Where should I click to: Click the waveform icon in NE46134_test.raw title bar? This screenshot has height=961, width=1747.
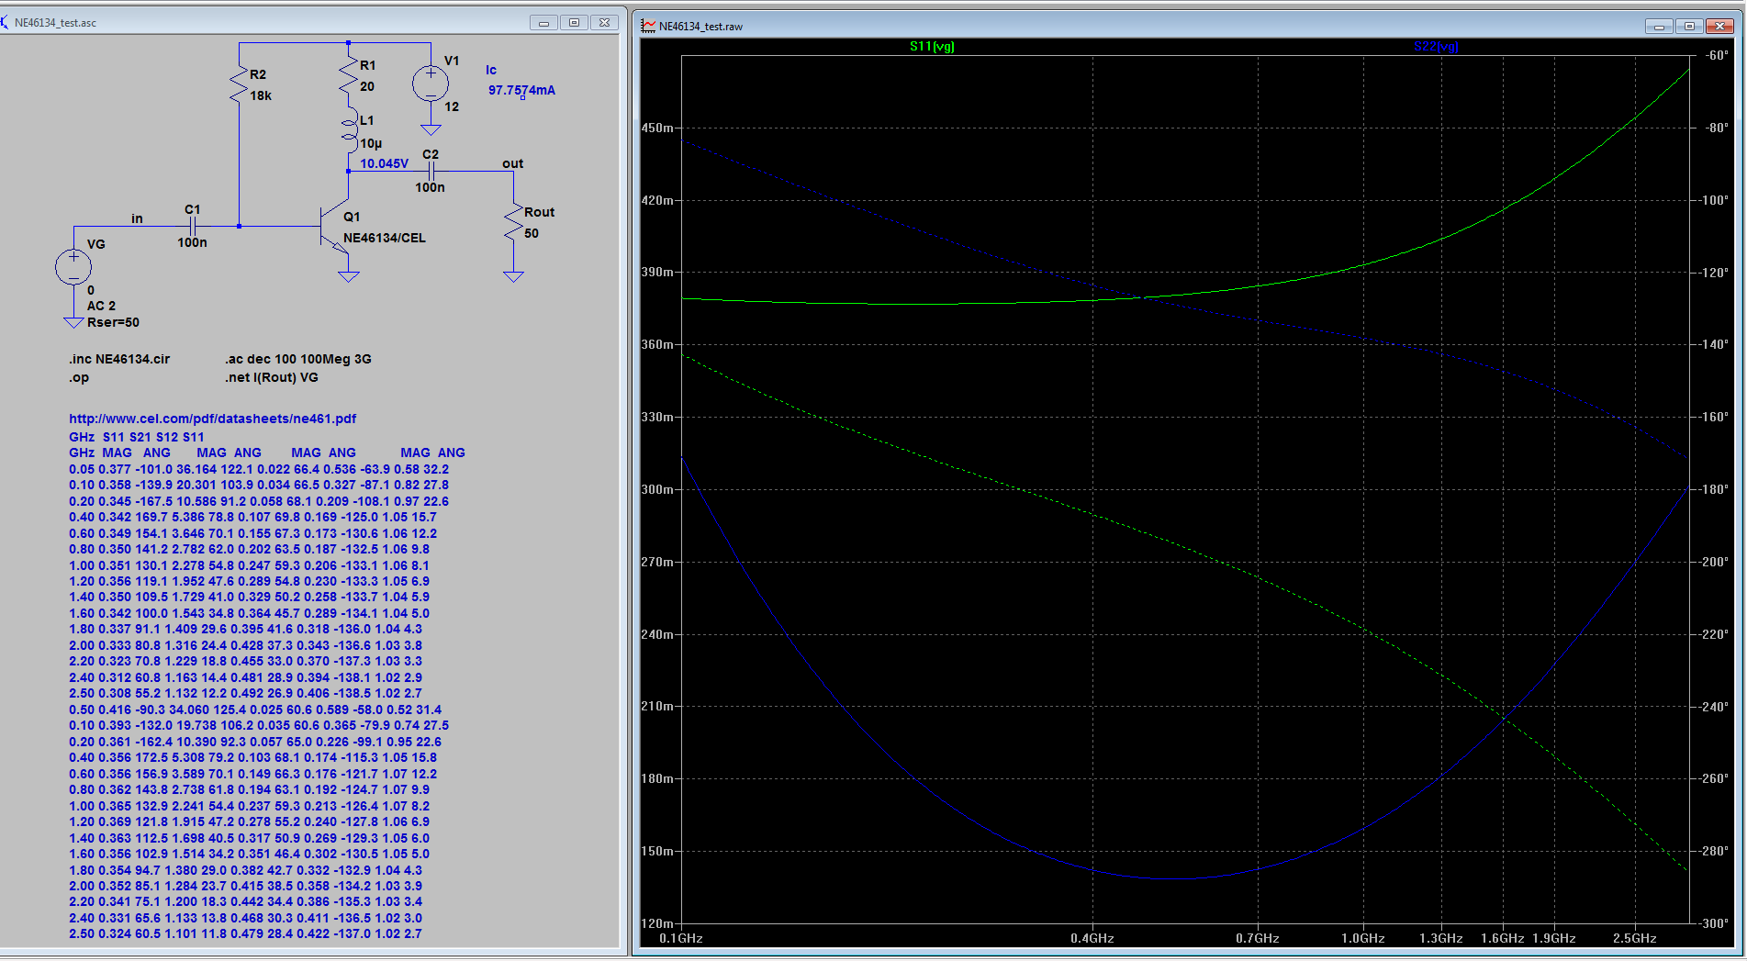tap(649, 26)
